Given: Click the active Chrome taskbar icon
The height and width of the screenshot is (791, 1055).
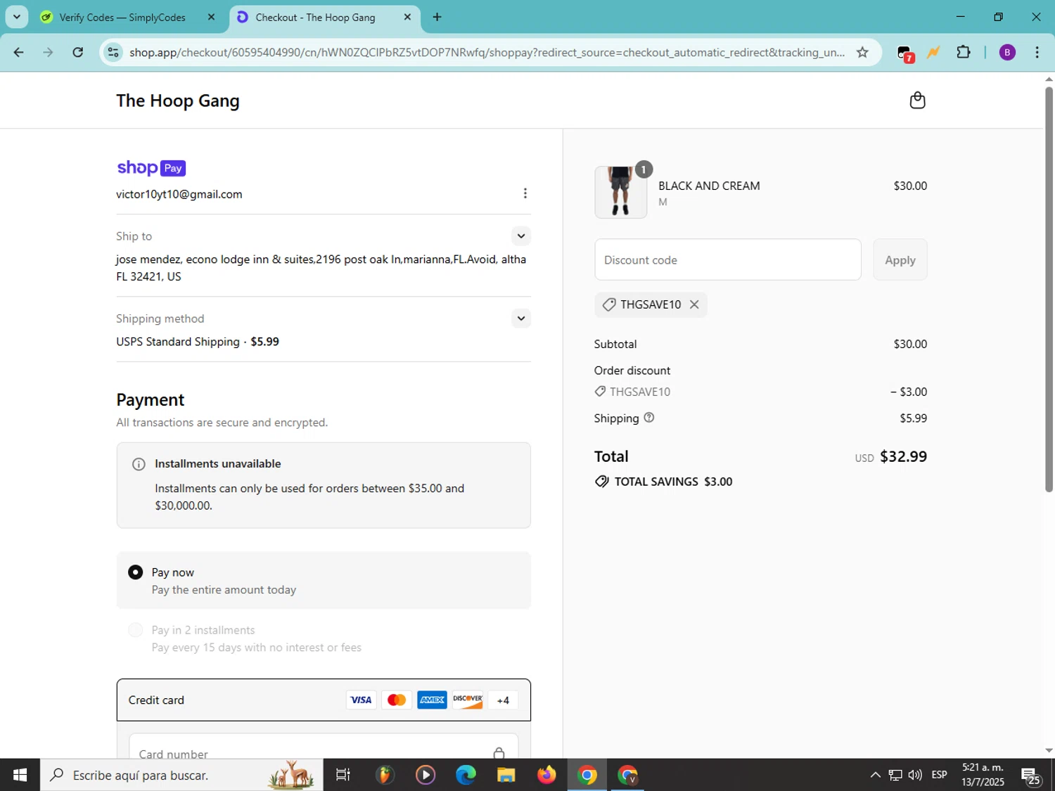Looking at the screenshot, I should point(587,775).
